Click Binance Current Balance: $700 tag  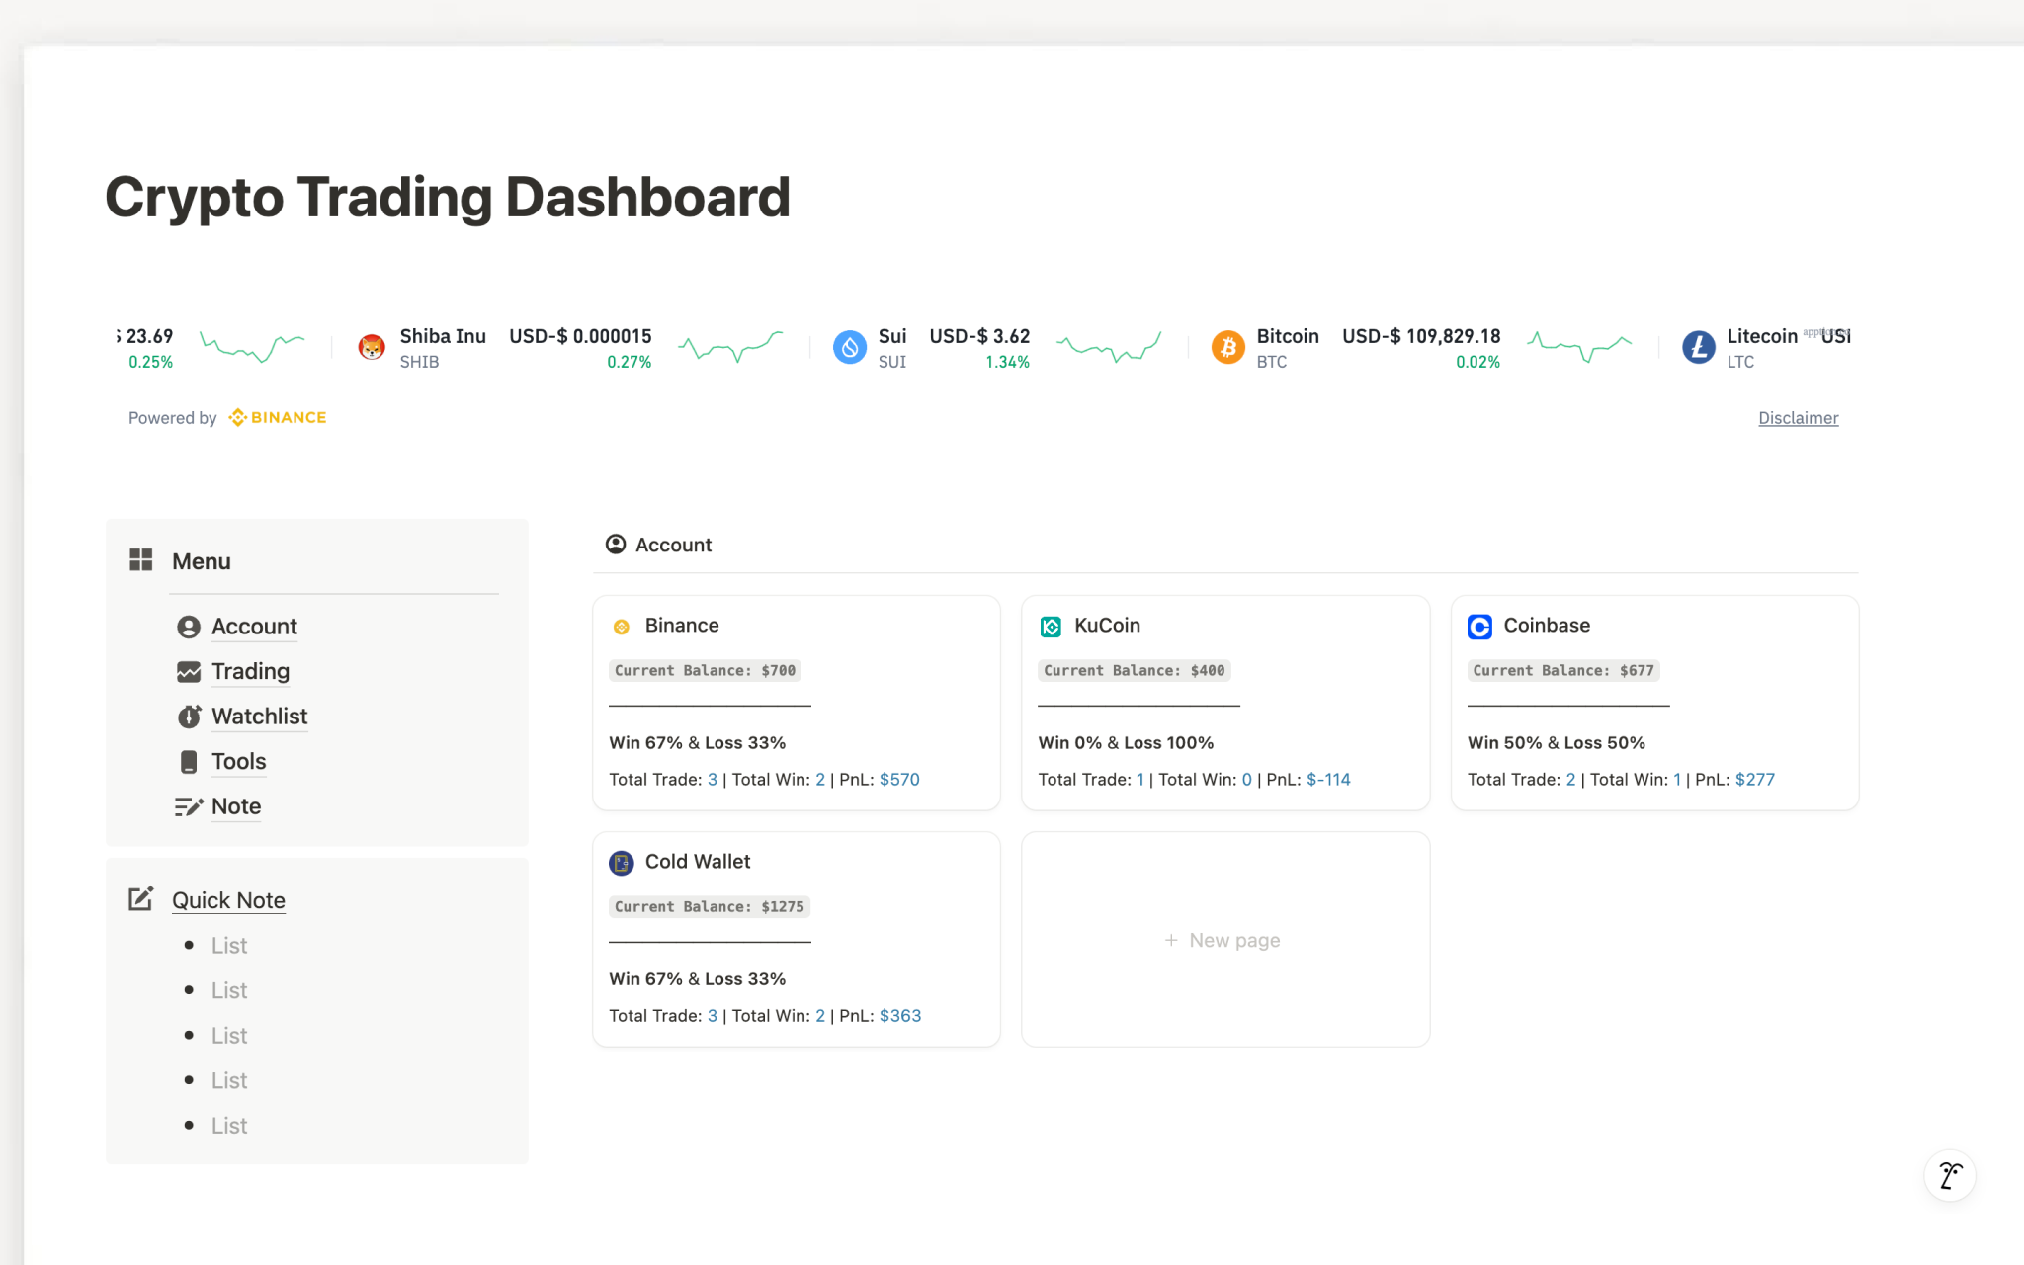coord(705,670)
